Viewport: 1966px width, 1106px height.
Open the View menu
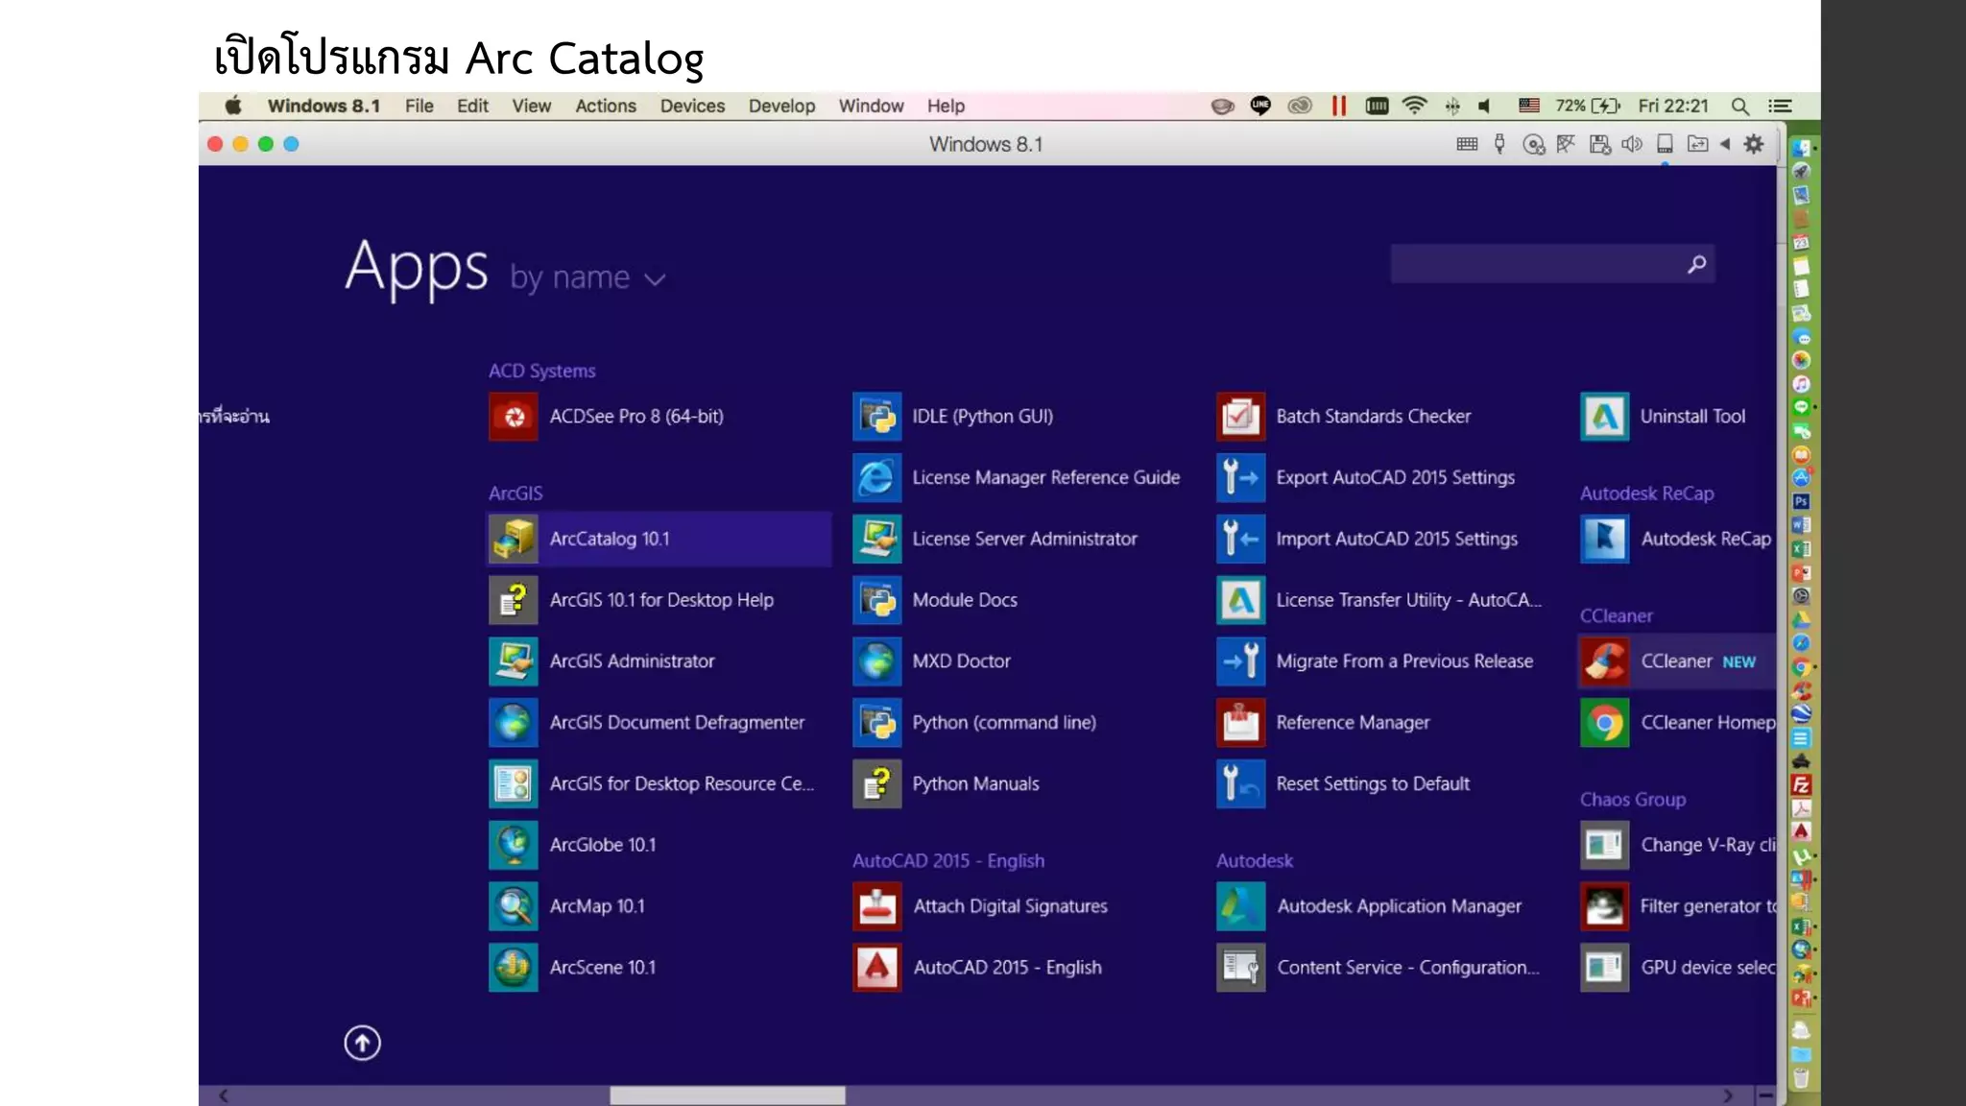[x=531, y=107]
